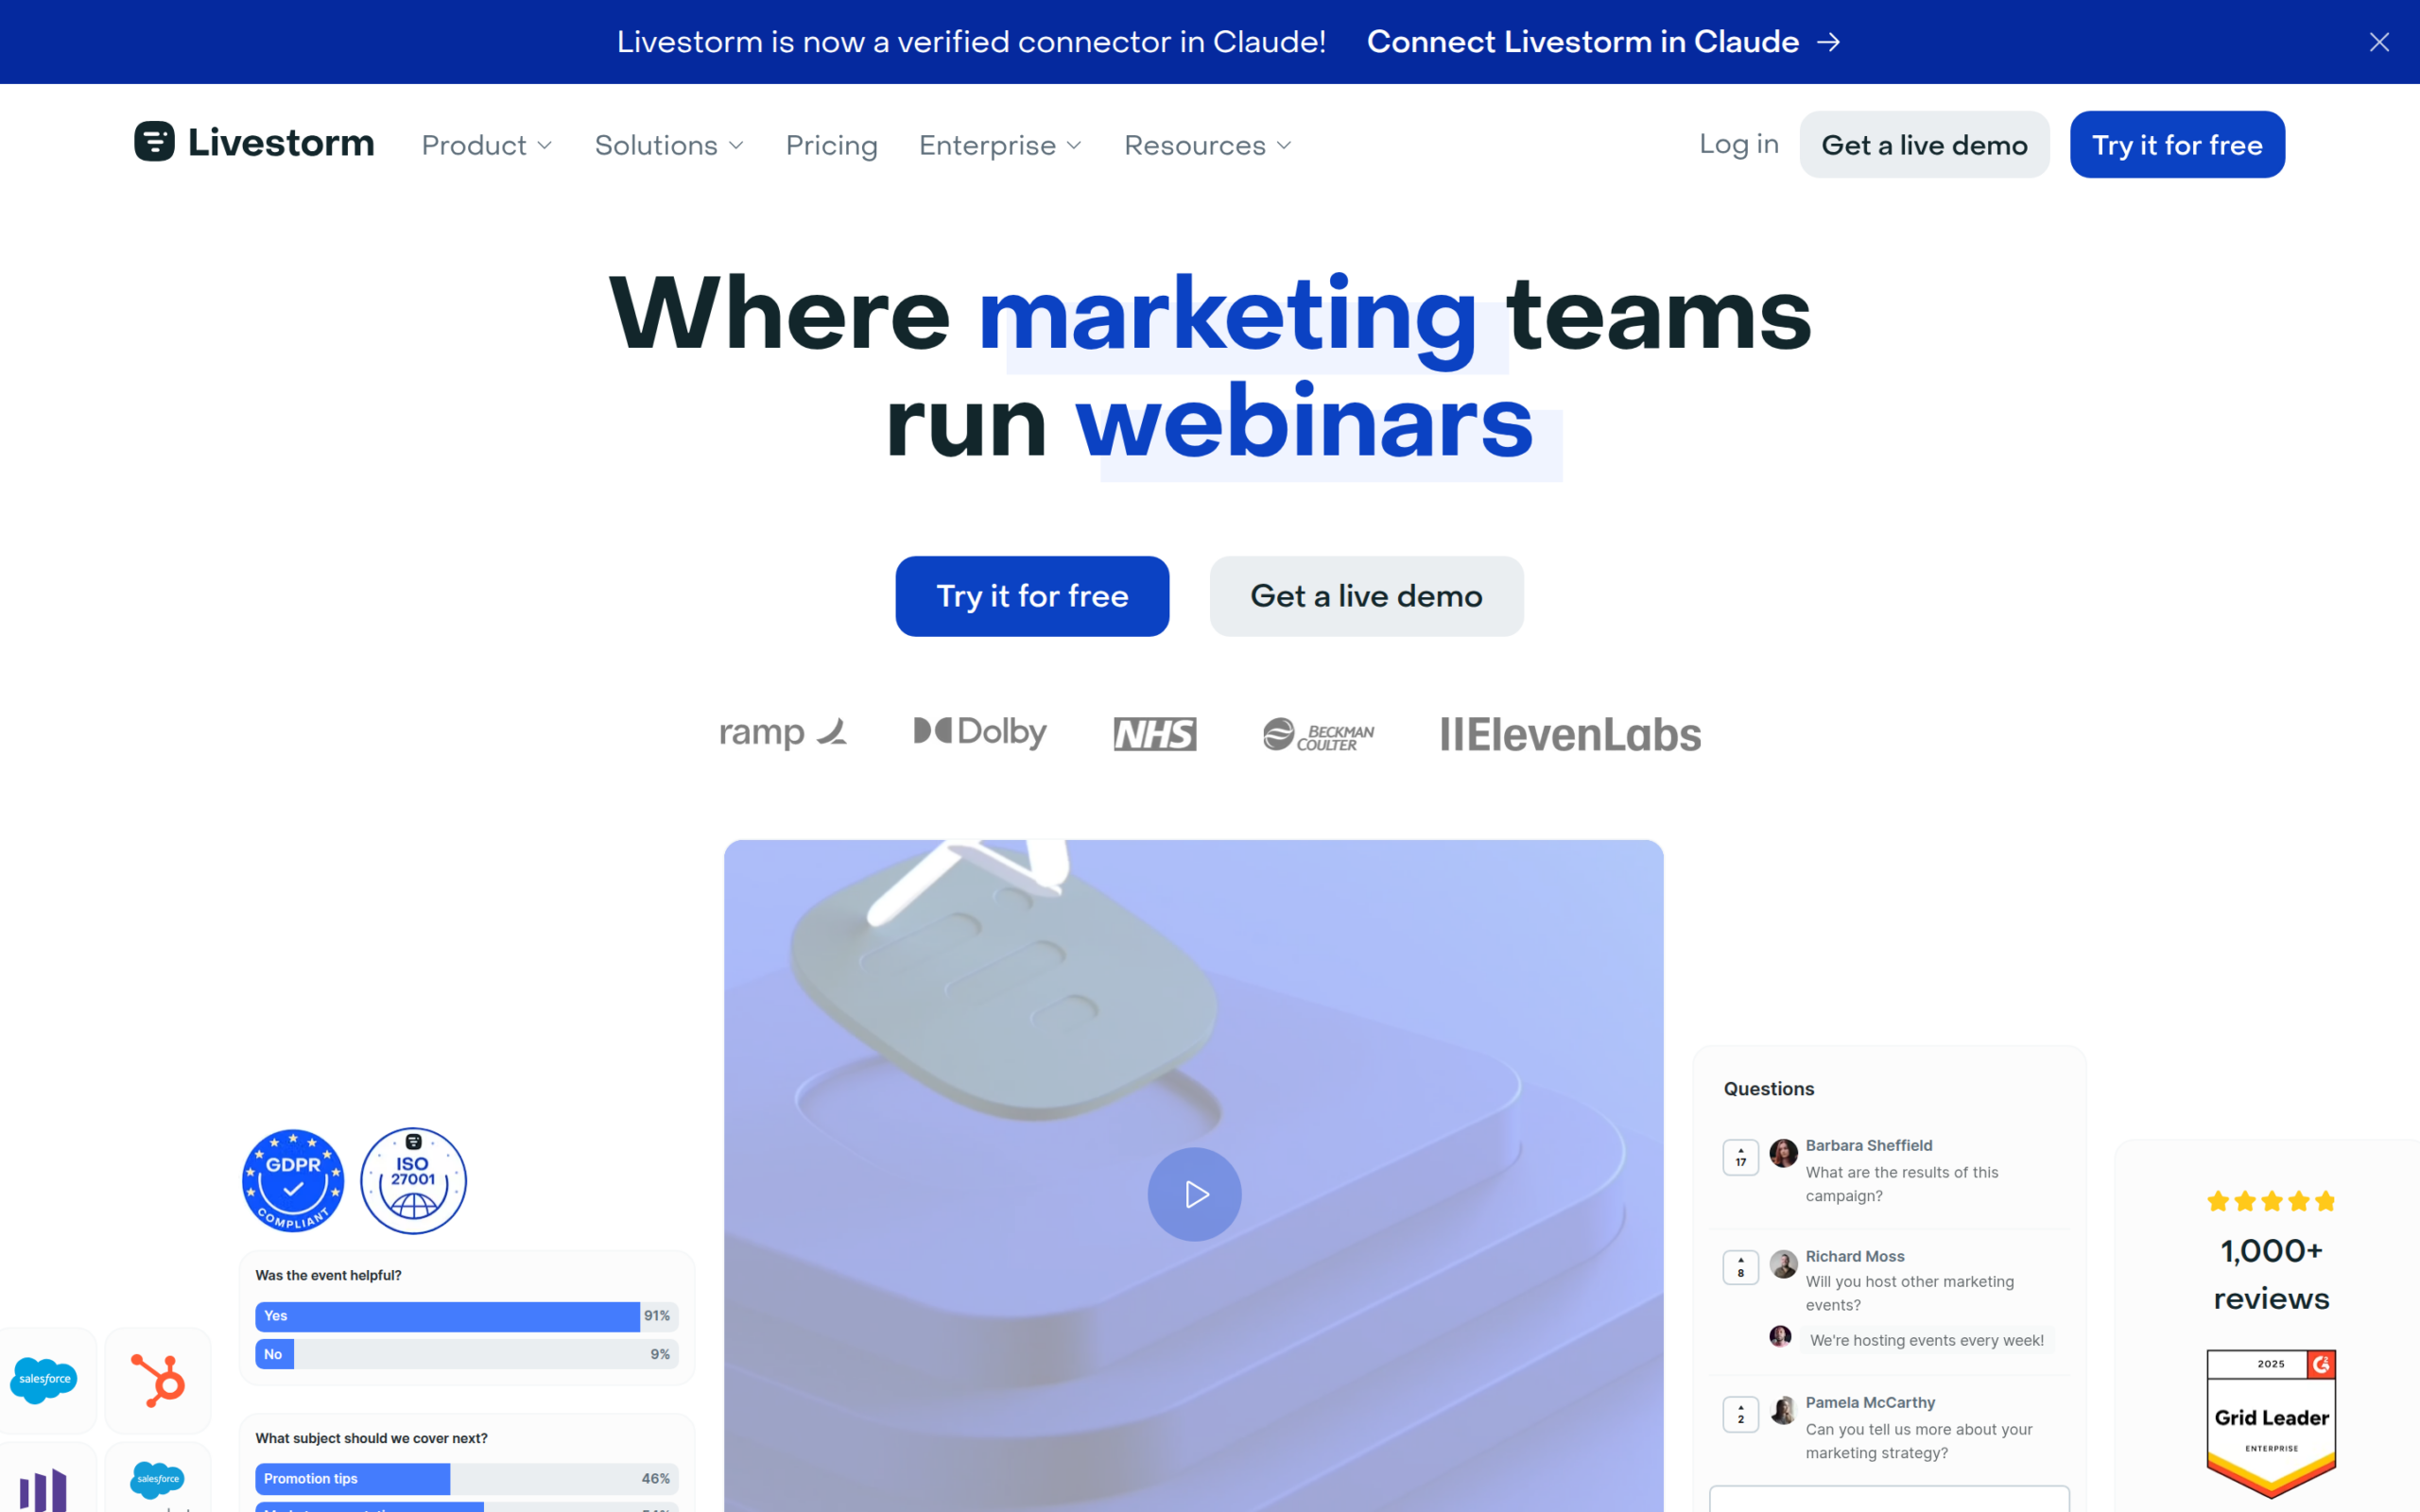Upvote Richard Moss's question

tap(1741, 1267)
